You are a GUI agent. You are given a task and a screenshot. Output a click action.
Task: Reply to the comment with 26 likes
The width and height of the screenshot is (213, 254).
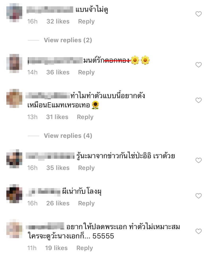86,203
